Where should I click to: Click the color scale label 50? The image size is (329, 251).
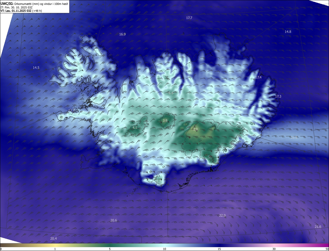pyautogui.click(x=327, y=249)
